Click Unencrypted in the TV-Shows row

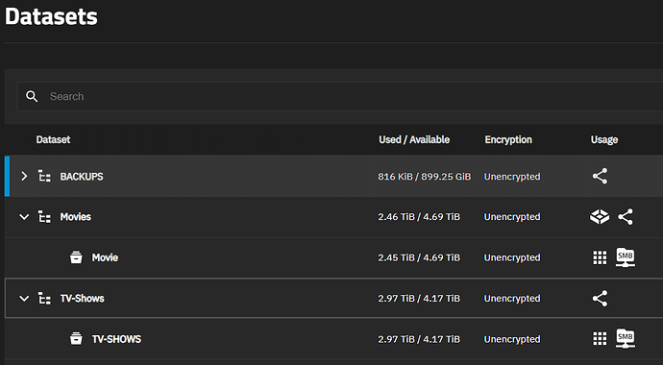coord(512,299)
